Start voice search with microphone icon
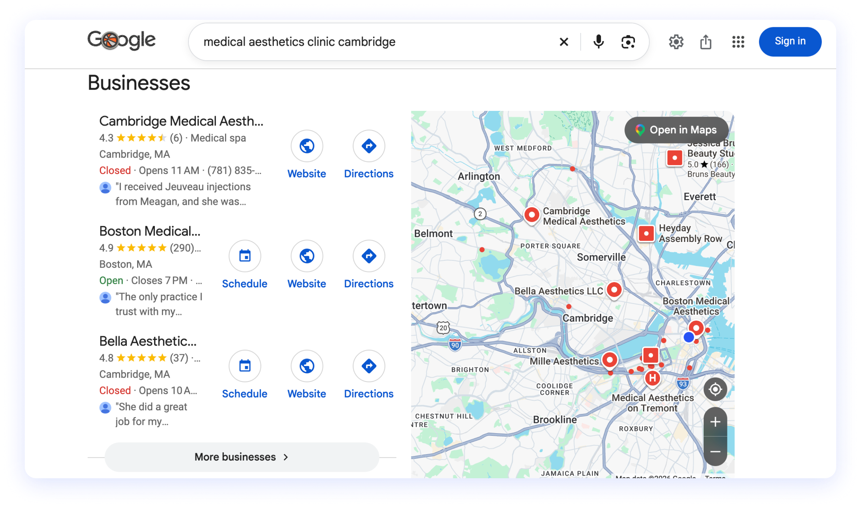 tap(598, 42)
